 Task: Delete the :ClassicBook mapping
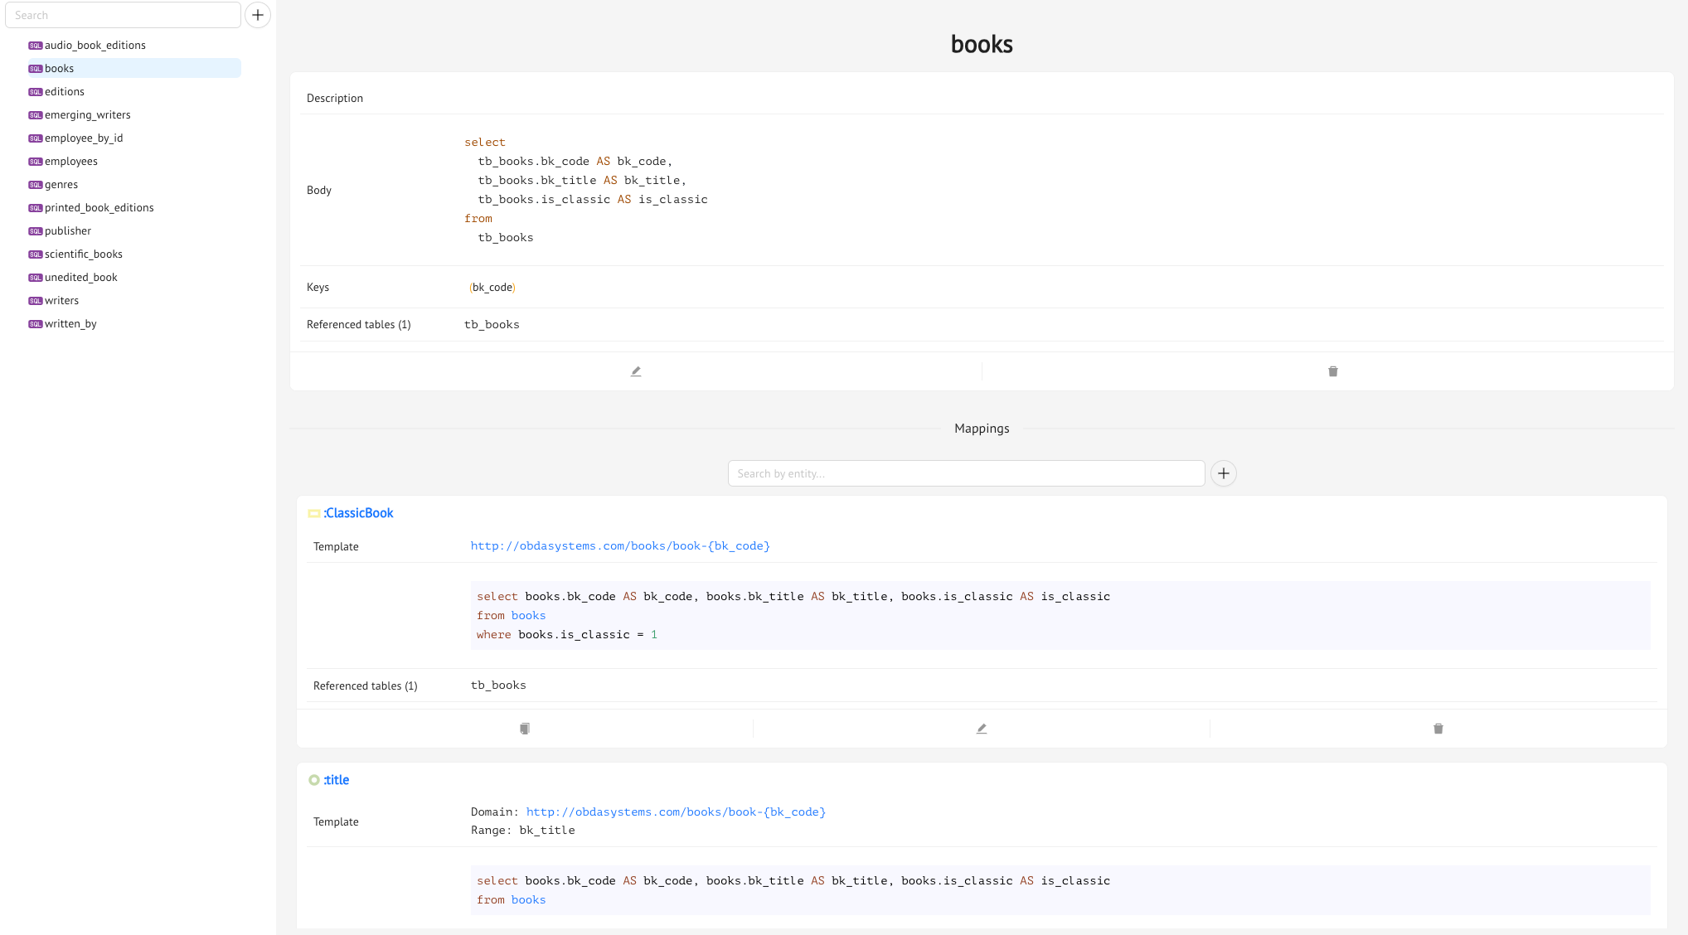click(x=1438, y=728)
